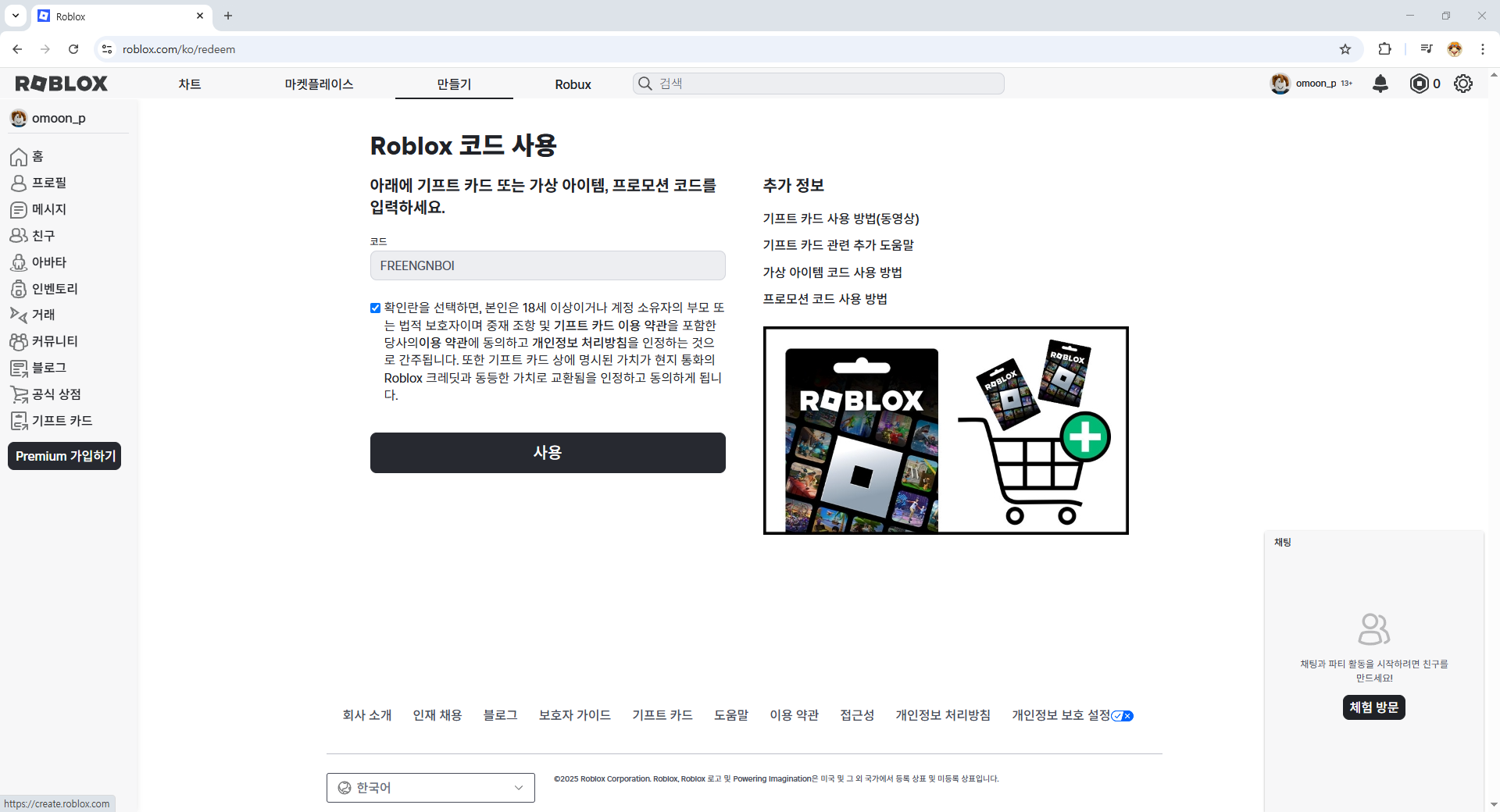Open 회사 소개 footer link

tap(367, 715)
